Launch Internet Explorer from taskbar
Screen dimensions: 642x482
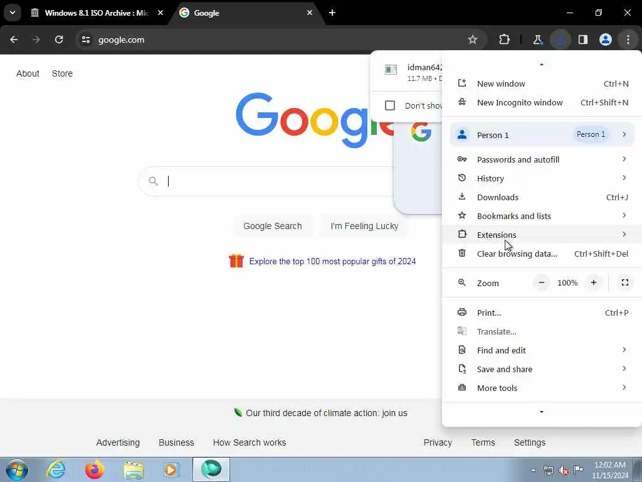(56, 469)
